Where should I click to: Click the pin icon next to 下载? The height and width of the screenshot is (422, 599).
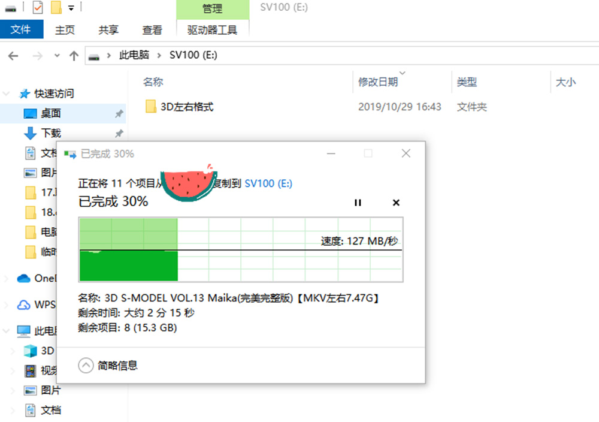pyautogui.click(x=119, y=134)
